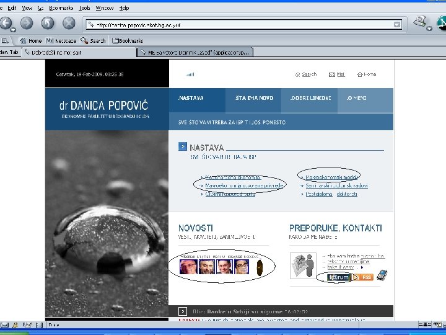Image resolution: width=446 pixels, height=335 pixels.
Task: Open the Bookmarks folder on personal toolbar
Action: pyautogui.click(x=128, y=41)
